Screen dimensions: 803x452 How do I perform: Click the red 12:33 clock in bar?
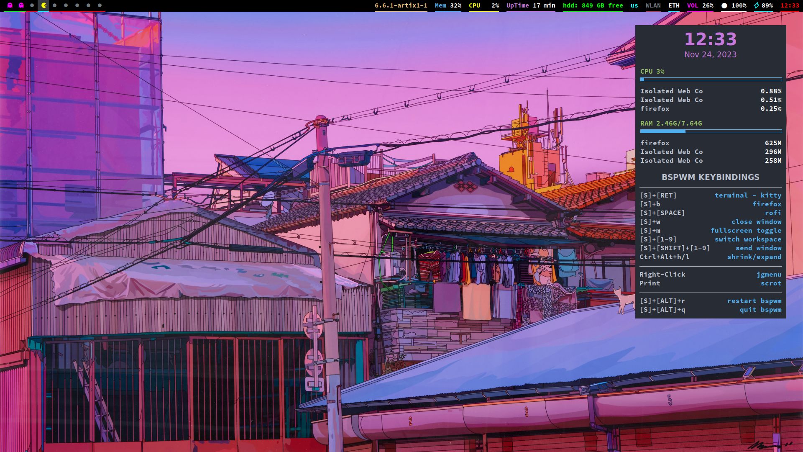click(790, 5)
